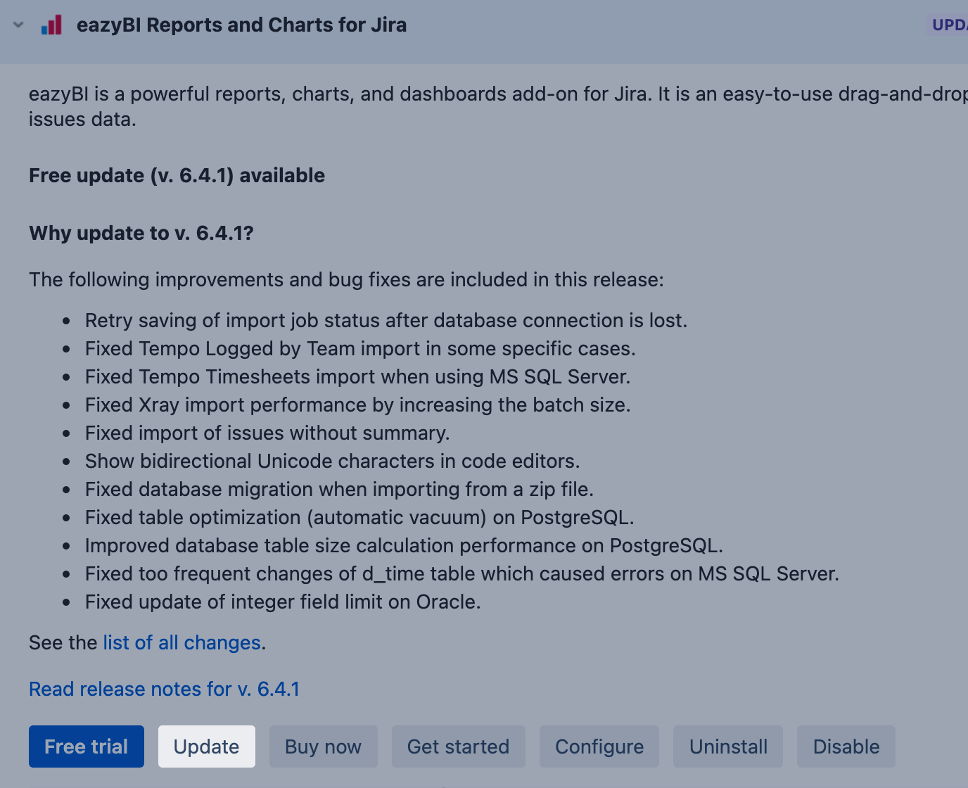Click the eazyBI Reports and Charts title
This screenshot has height=788, width=968.
[241, 25]
